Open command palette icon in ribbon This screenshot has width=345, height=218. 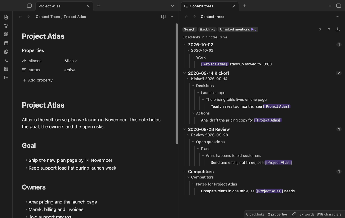(6, 60)
